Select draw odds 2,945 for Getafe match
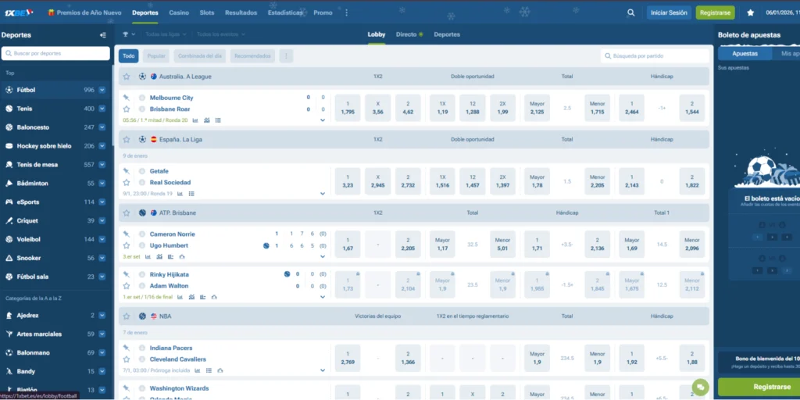The height and width of the screenshot is (400, 800). pyautogui.click(x=377, y=181)
